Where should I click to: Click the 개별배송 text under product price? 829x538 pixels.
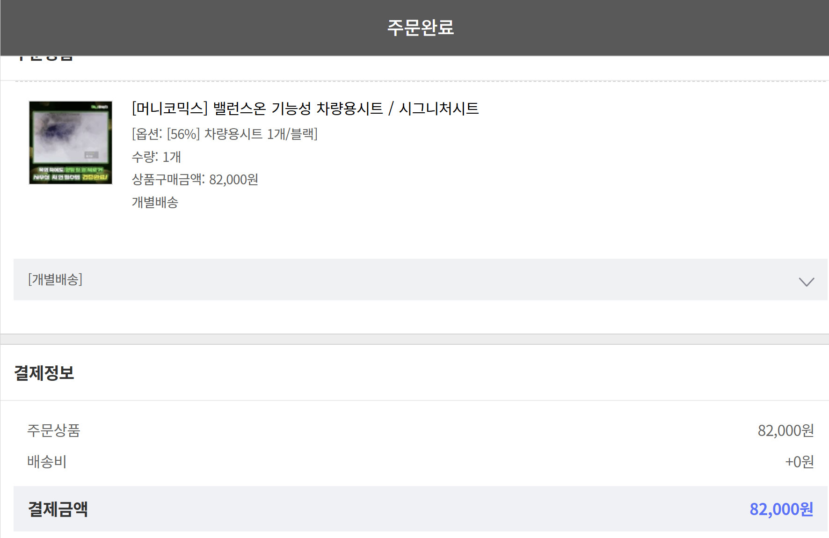click(155, 202)
